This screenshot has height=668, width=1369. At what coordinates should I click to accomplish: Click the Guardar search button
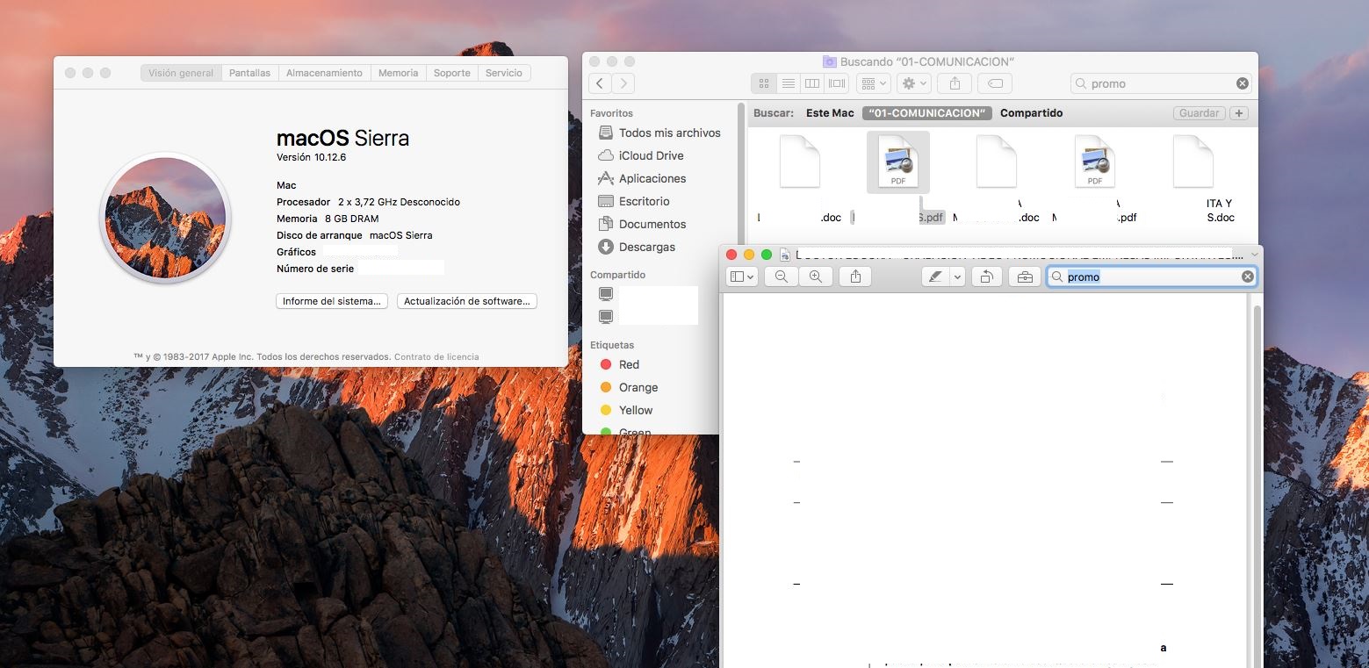[1199, 113]
